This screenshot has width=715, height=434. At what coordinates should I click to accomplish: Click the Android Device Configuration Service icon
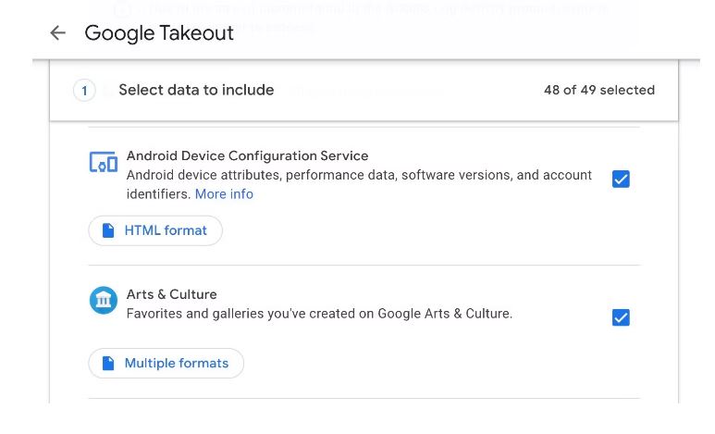(104, 163)
